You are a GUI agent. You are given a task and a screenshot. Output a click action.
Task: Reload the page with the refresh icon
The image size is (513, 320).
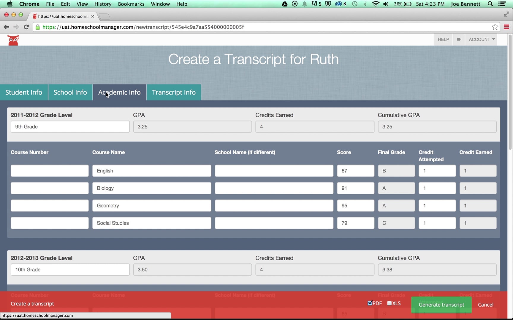(26, 27)
